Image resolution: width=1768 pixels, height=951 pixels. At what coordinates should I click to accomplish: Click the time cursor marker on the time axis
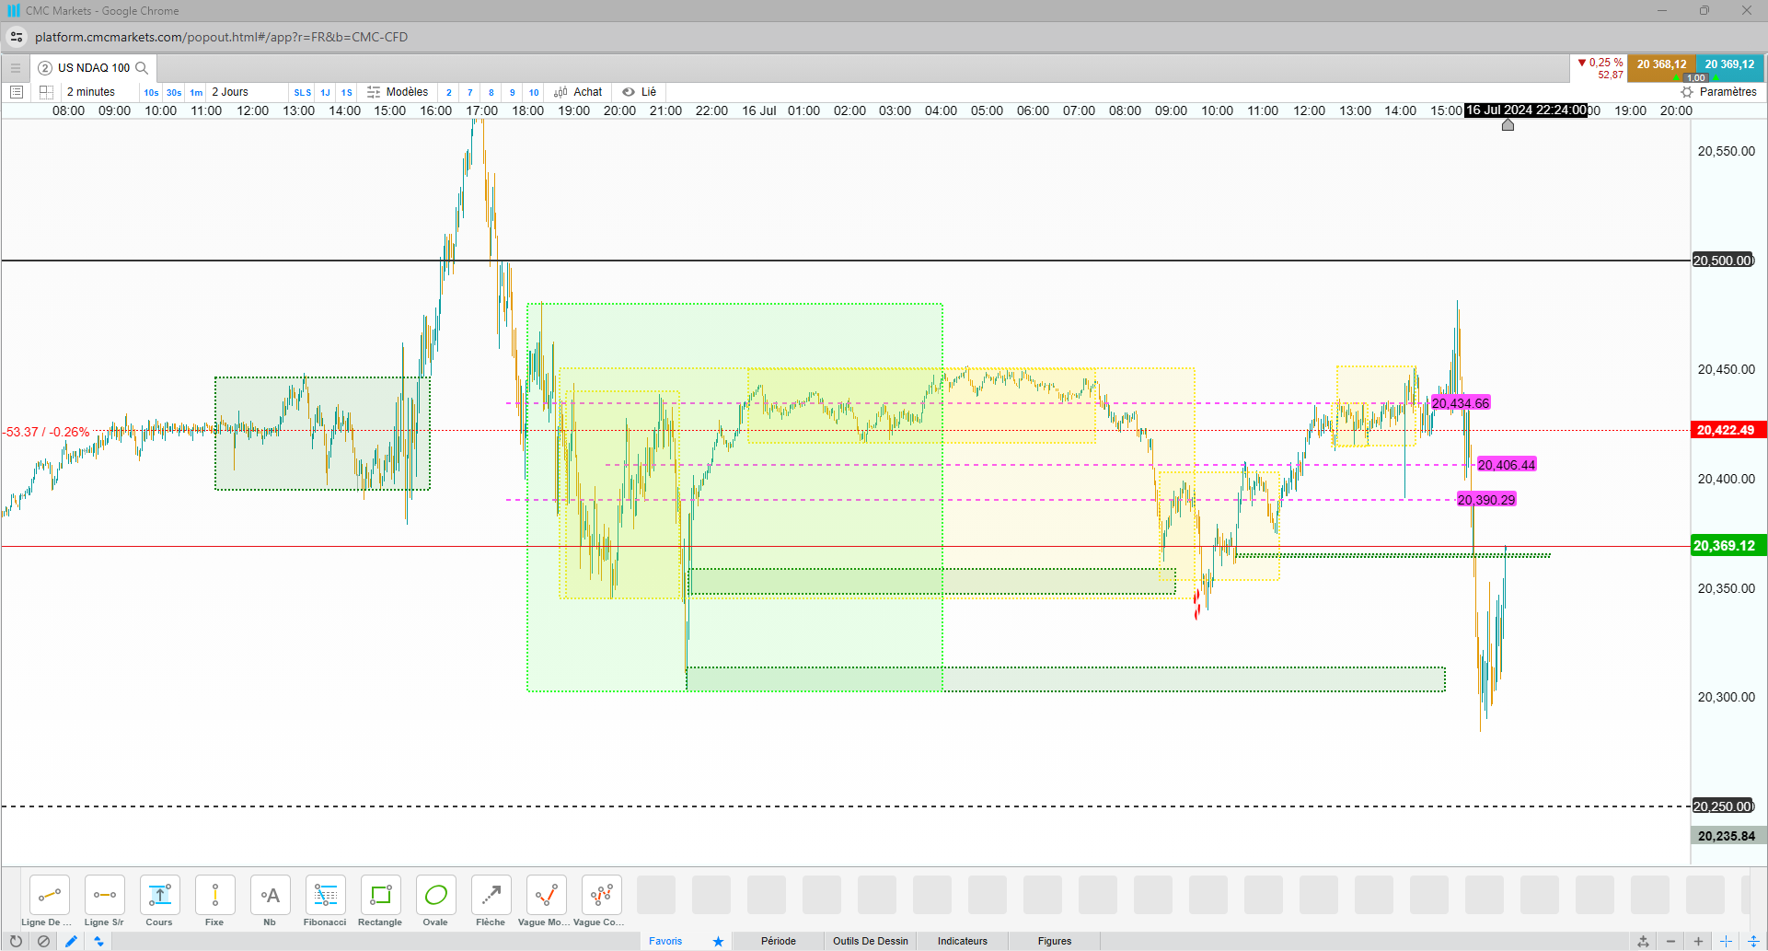1508,124
